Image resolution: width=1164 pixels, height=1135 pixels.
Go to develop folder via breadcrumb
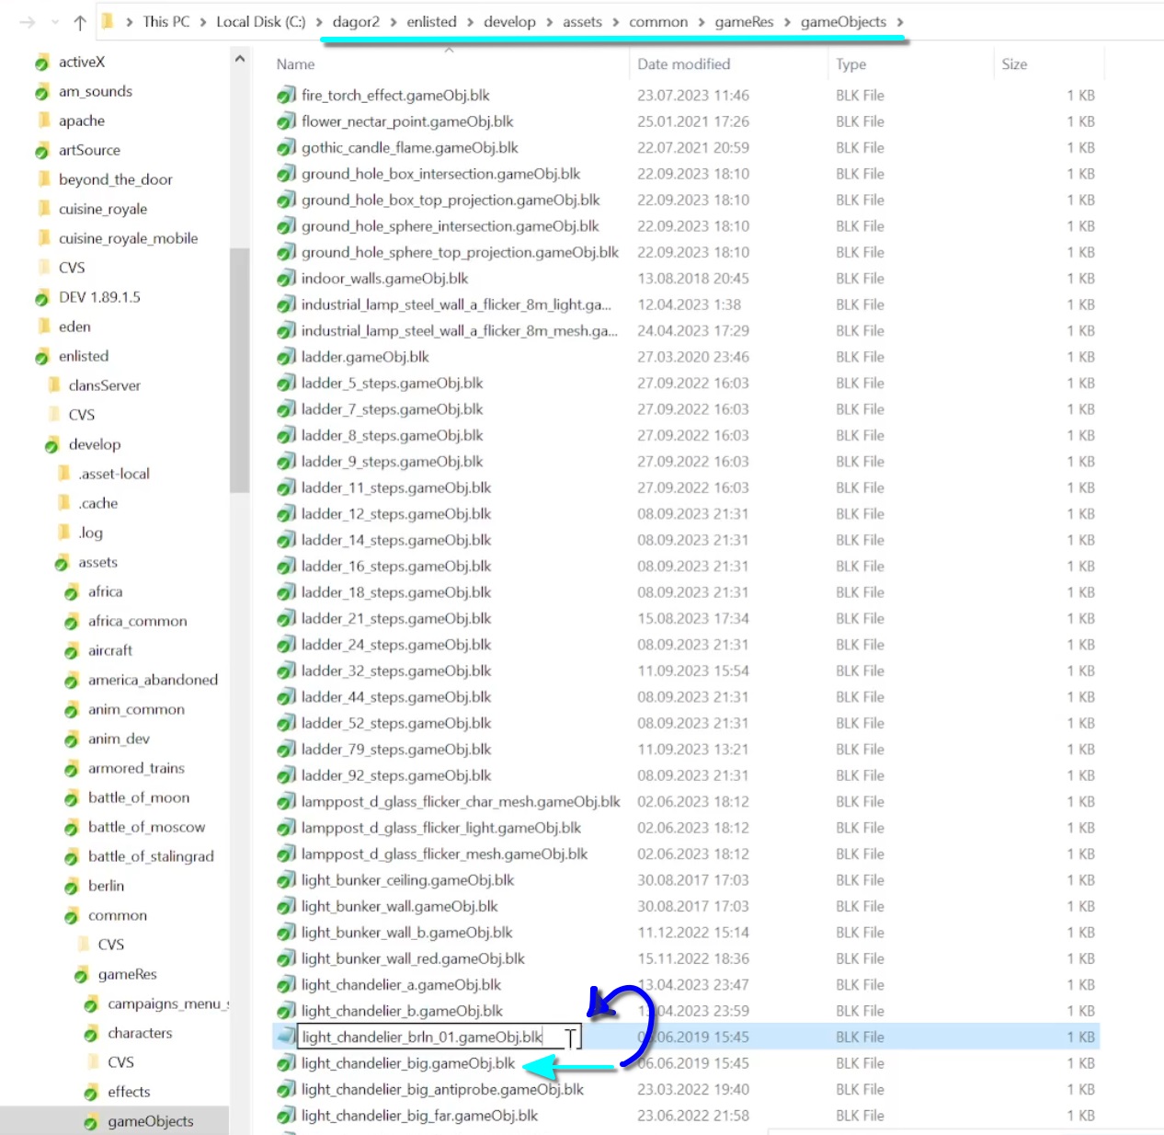tap(509, 22)
